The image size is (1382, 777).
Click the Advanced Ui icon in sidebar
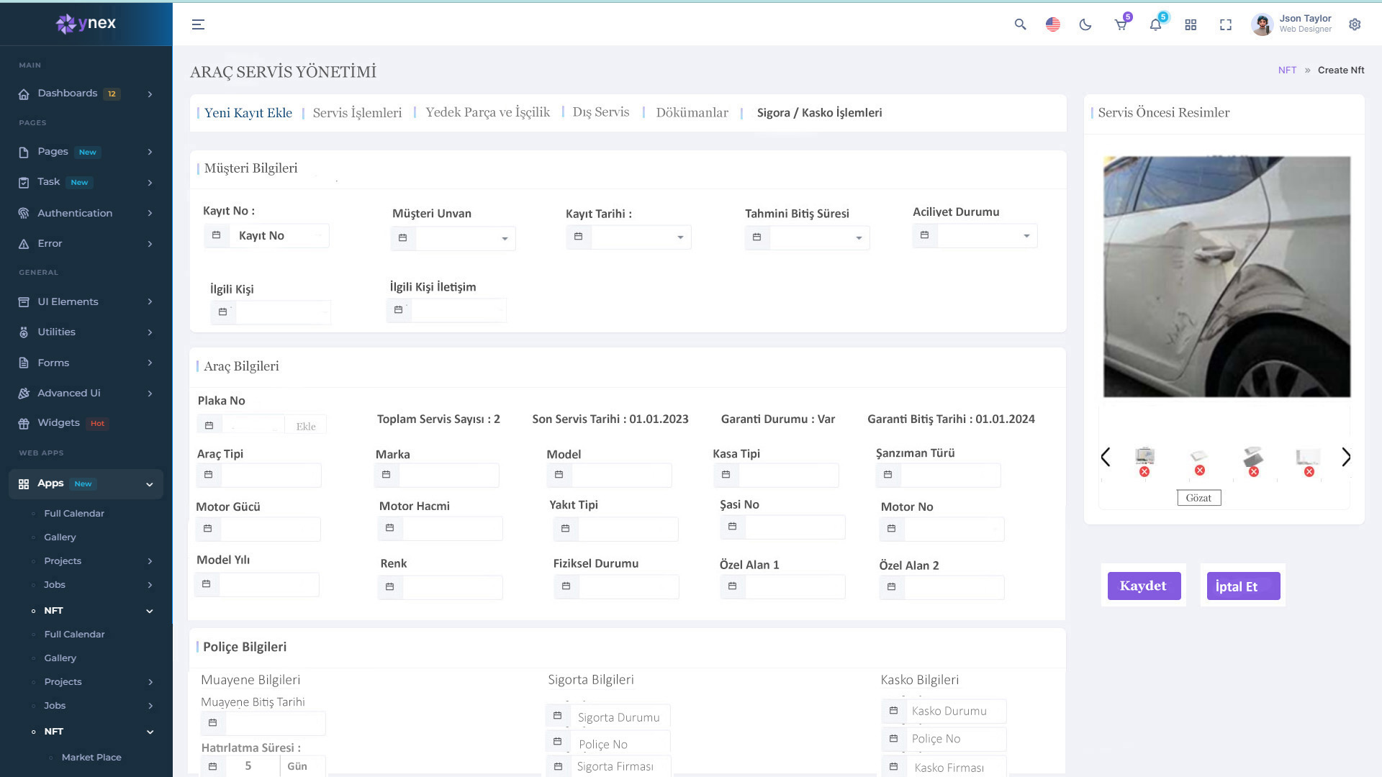[x=24, y=393]
